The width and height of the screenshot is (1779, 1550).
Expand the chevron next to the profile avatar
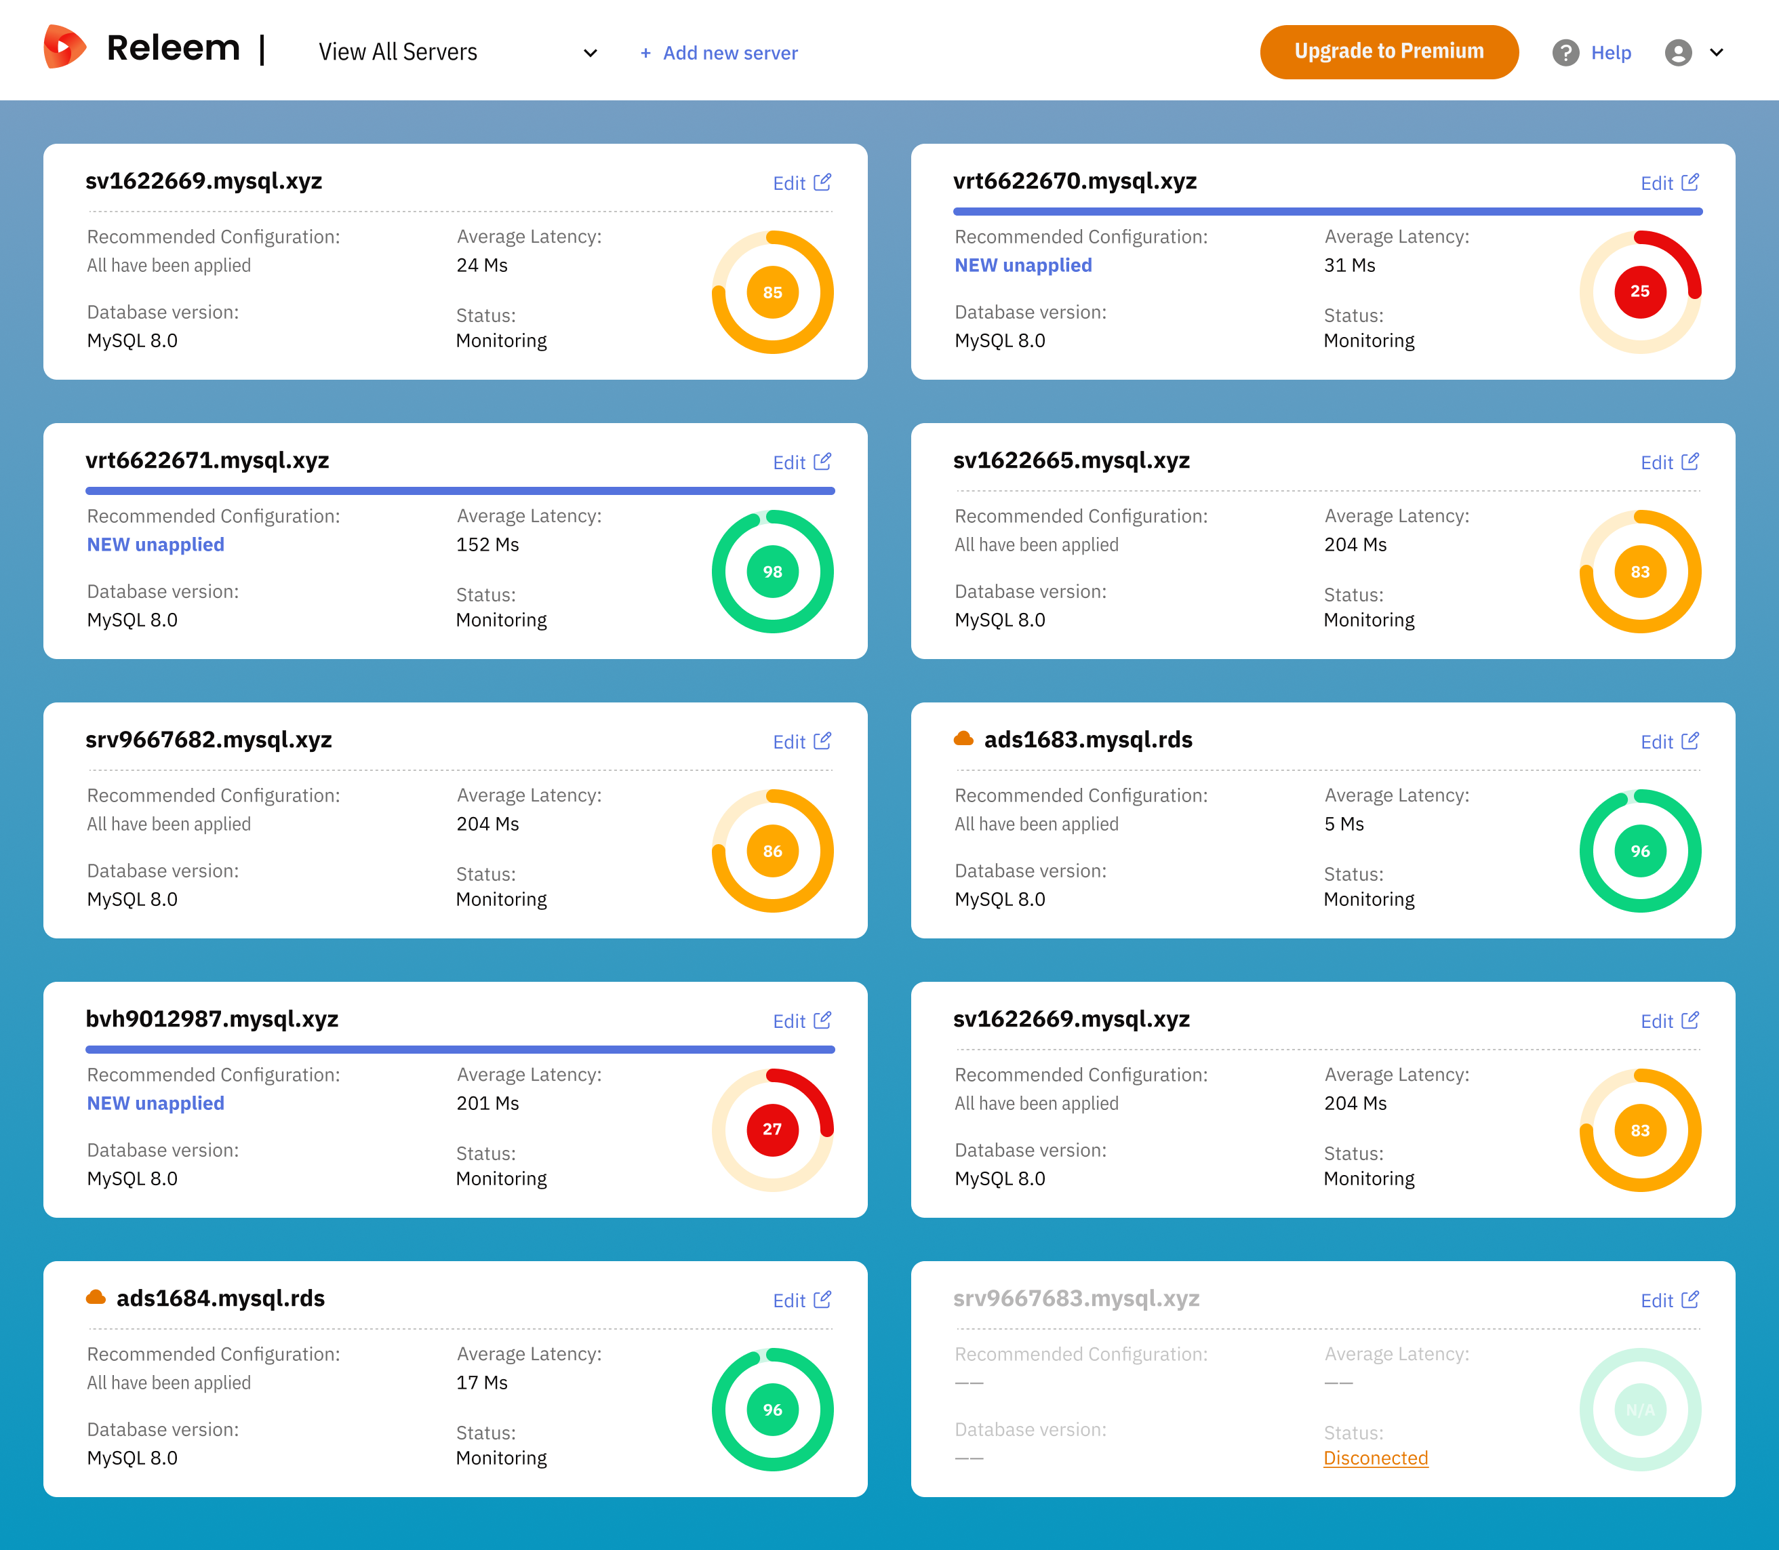(1717, 53)
